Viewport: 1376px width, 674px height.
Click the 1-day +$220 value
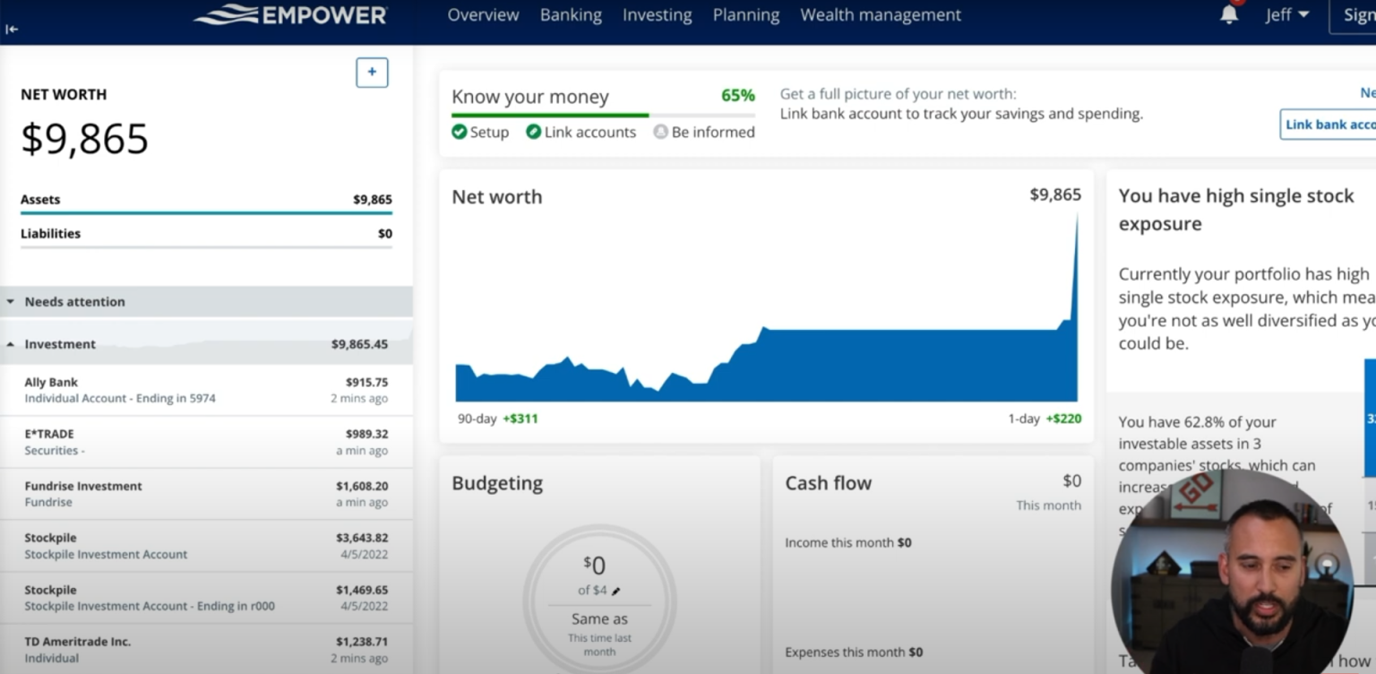pyautogui.click(x=1064, y=419)
